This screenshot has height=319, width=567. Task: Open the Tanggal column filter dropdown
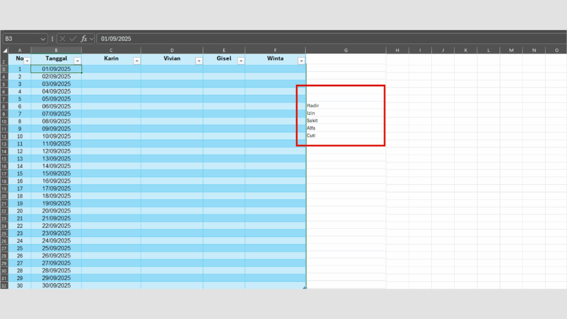pos(78,61)
